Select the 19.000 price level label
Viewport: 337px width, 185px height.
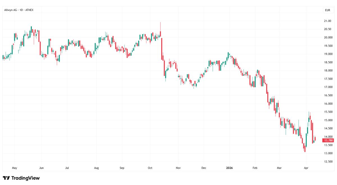click(x=328, y=54)
